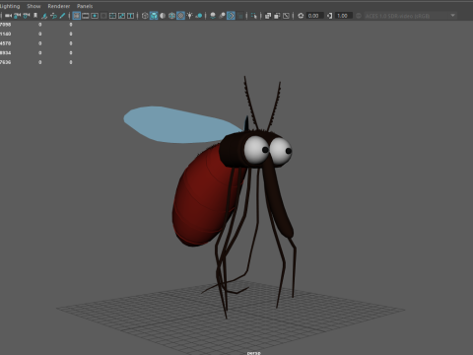Open Camera Attributes from the toolbar
Screen dimensions: 473x355
pyautogui.click(x=27, y=16)
